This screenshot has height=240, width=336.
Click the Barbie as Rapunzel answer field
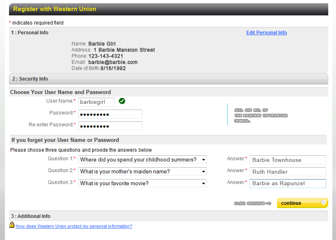click(x=288, y=184)
